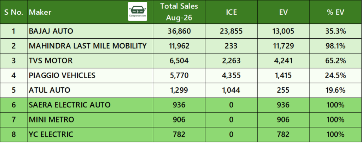Click the % EV column header

335,12
